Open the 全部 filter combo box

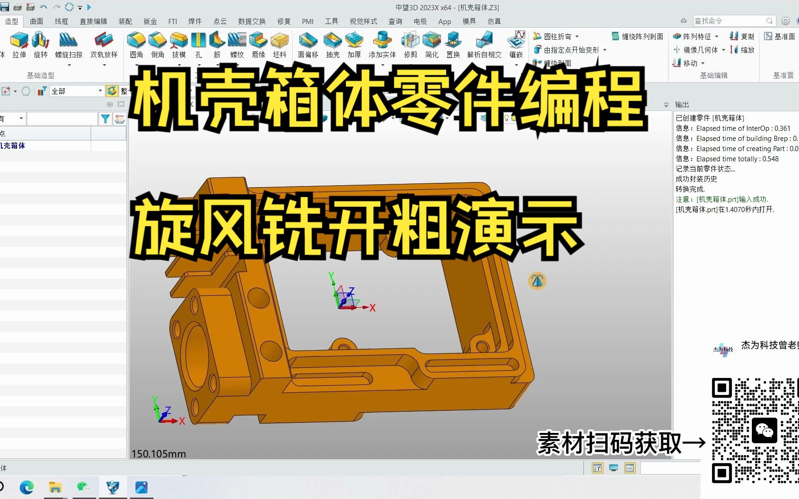76,91
